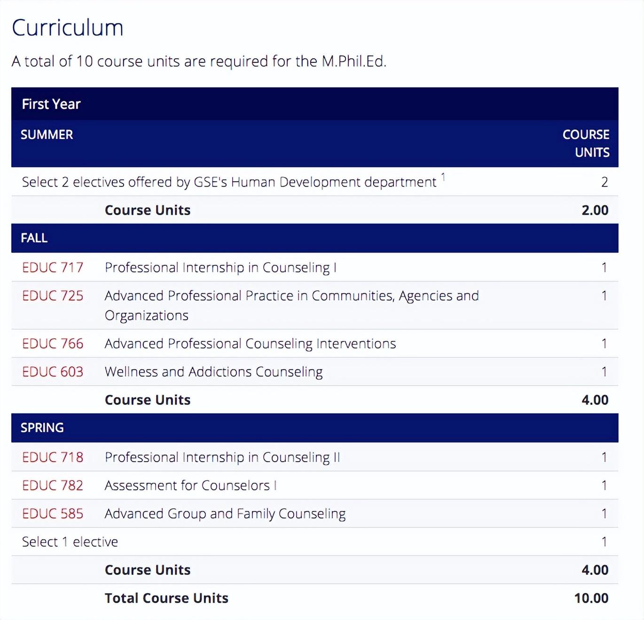Open the EDUC 717 course link
Screen dimensions: 644x620
click(x=52, y=268)
